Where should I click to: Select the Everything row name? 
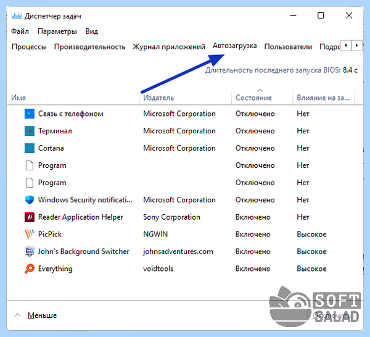click(x=55, y=268)
